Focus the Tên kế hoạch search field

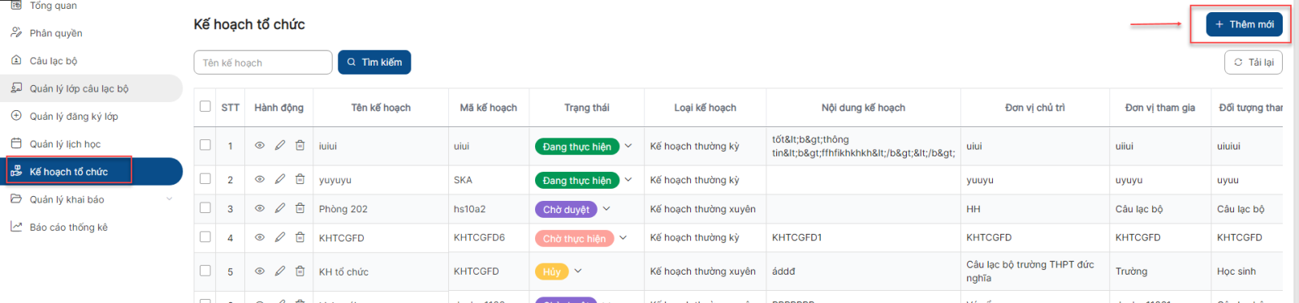pyautogui.click(x=263, y=62)
